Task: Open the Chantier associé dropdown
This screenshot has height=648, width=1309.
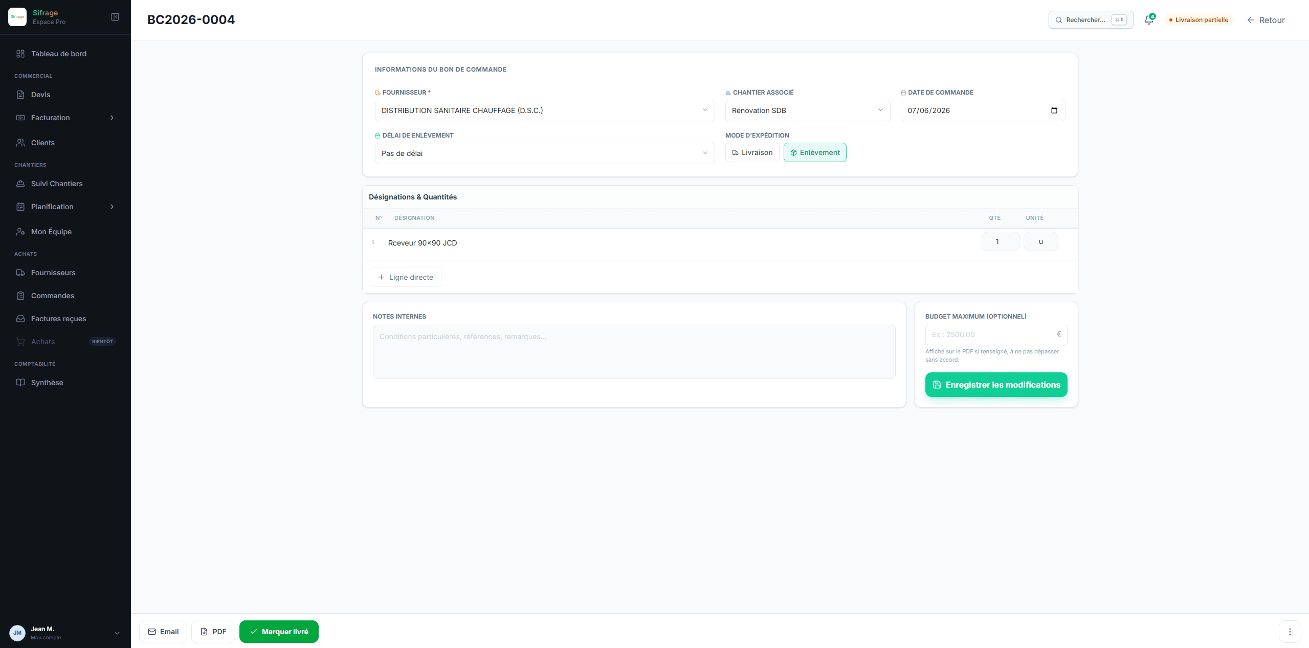Action: [807, 110]
